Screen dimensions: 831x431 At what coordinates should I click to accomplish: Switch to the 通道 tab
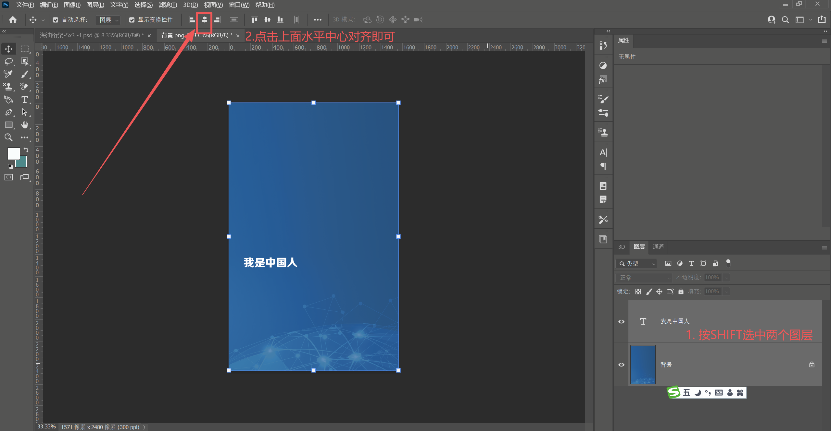click(658, 247)
